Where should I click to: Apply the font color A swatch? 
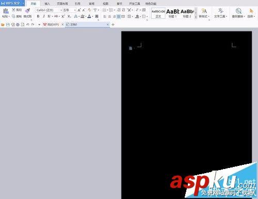89,17
